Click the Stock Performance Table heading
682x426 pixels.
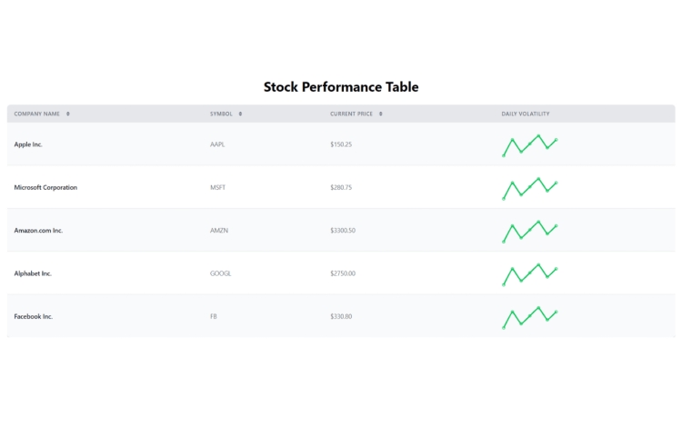coord(341,87)
